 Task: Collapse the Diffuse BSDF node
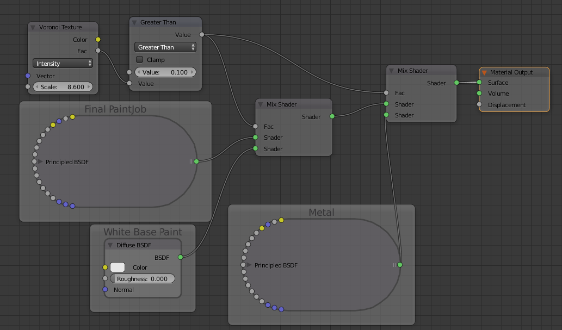pyautogui.click(x=110, y=245)
